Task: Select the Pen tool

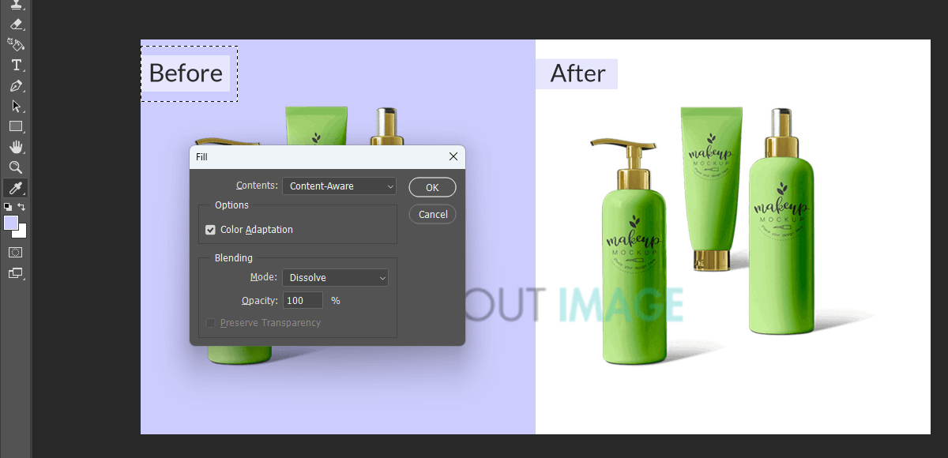Action: click(x=16, y=86)
